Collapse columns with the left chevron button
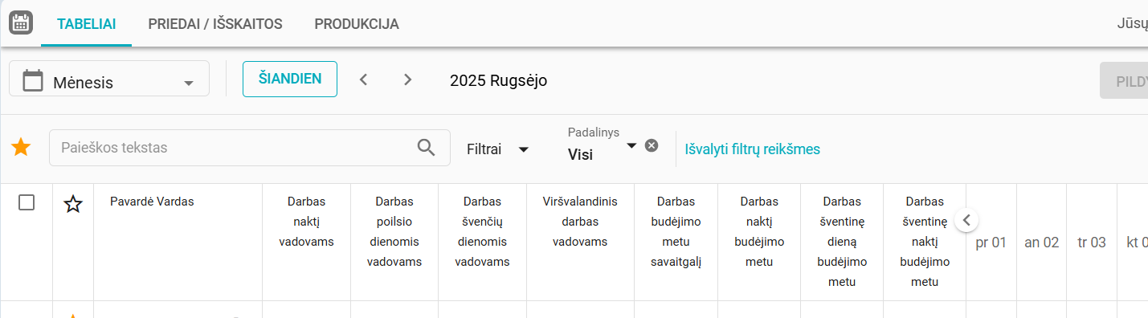This screenshot has width=1148, height=318. pos(966,219)
